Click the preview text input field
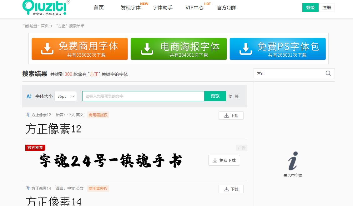Viewport: 353px width, 206px height. [143, 96]
